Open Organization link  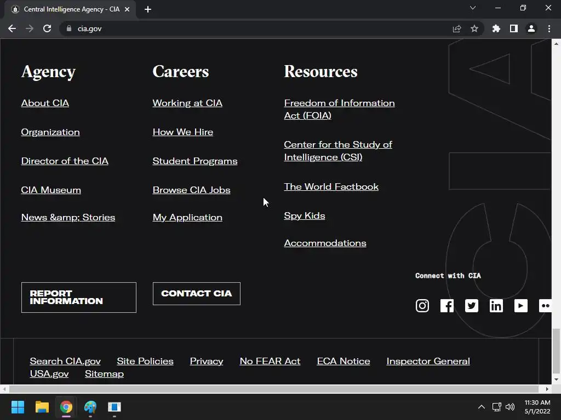tap(50, 132)
